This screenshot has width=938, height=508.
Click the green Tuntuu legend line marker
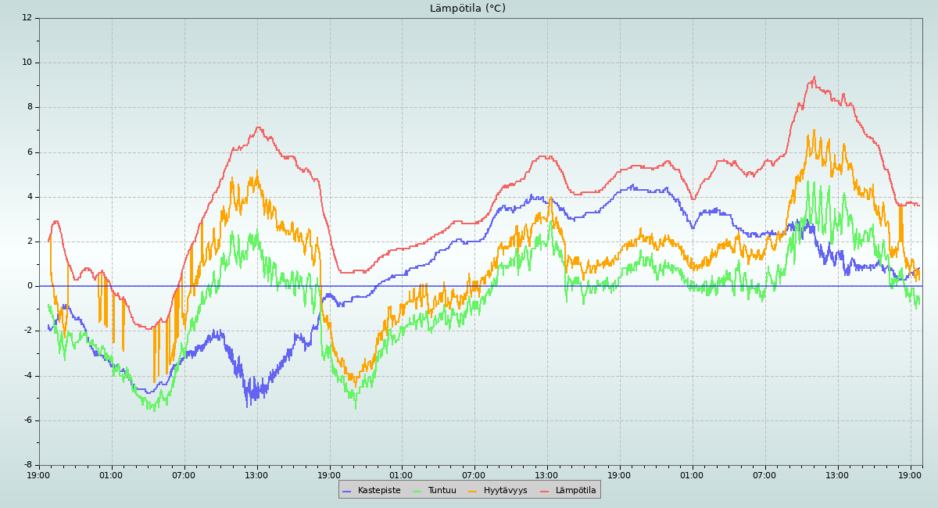tap(417, 491)
